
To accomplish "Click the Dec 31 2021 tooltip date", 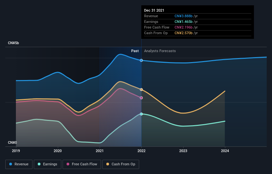I will coord(154,10).
